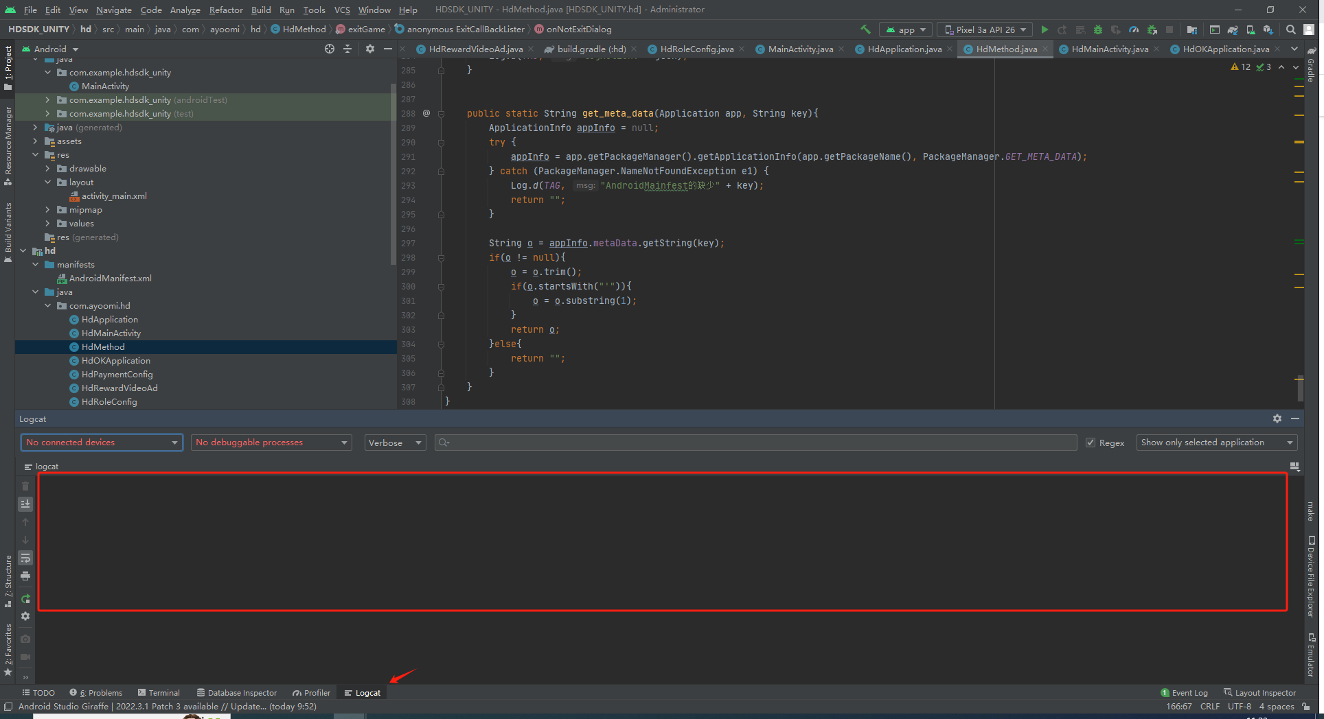Run the app with green play button

(1045, 30)
